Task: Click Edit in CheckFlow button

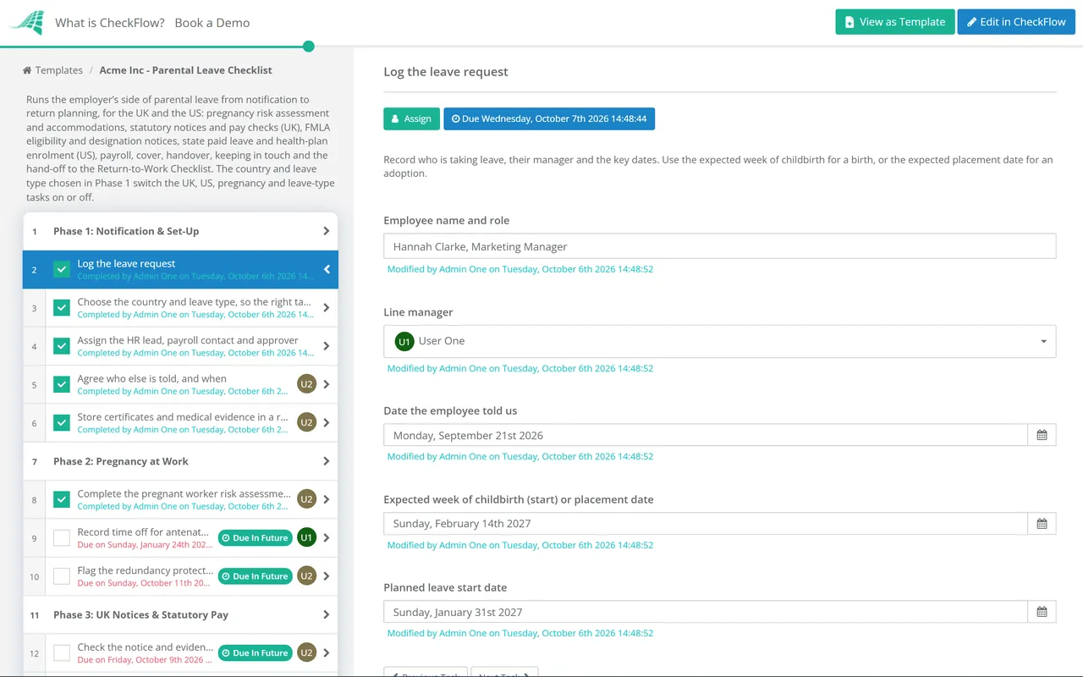Action: (1016, 22)
